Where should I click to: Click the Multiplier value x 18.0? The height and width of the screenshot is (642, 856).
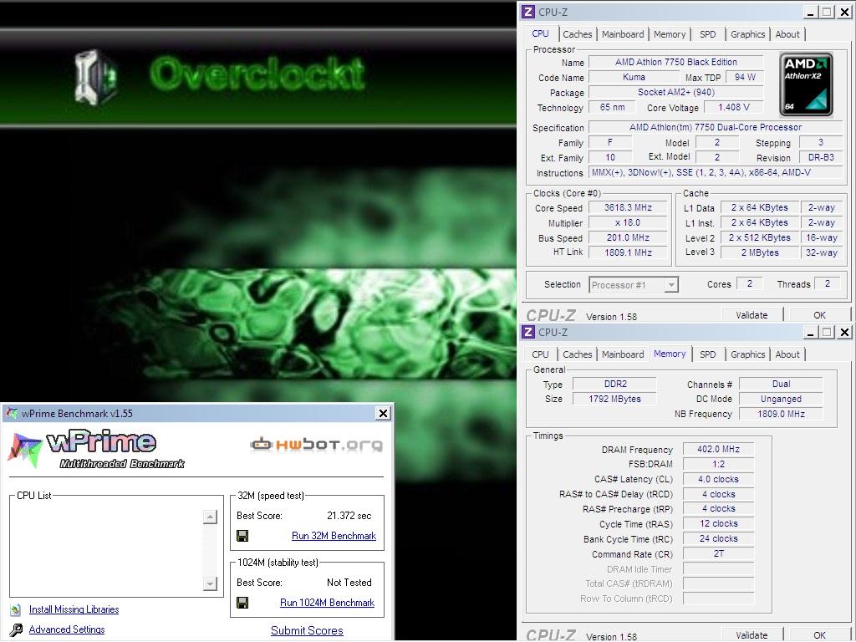coord(628,222)
